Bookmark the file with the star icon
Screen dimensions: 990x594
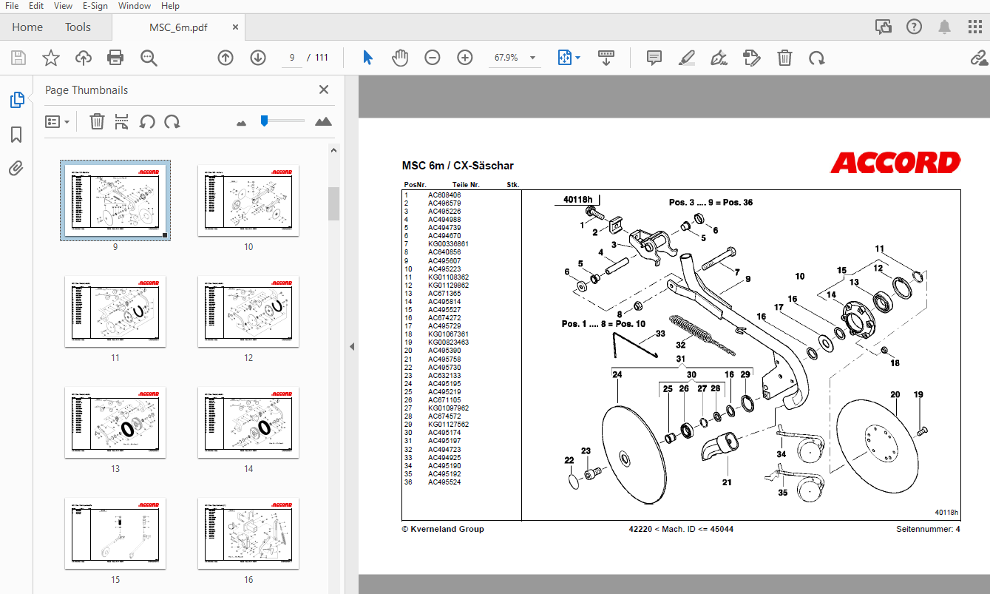(50, 58)
